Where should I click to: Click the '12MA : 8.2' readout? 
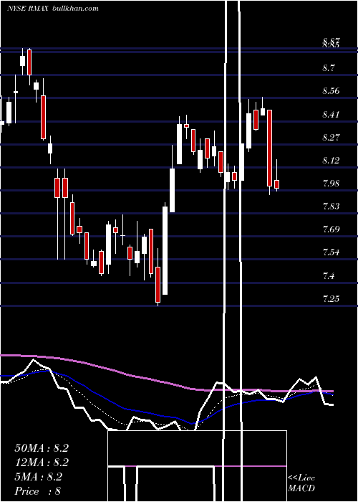[42, 463]
